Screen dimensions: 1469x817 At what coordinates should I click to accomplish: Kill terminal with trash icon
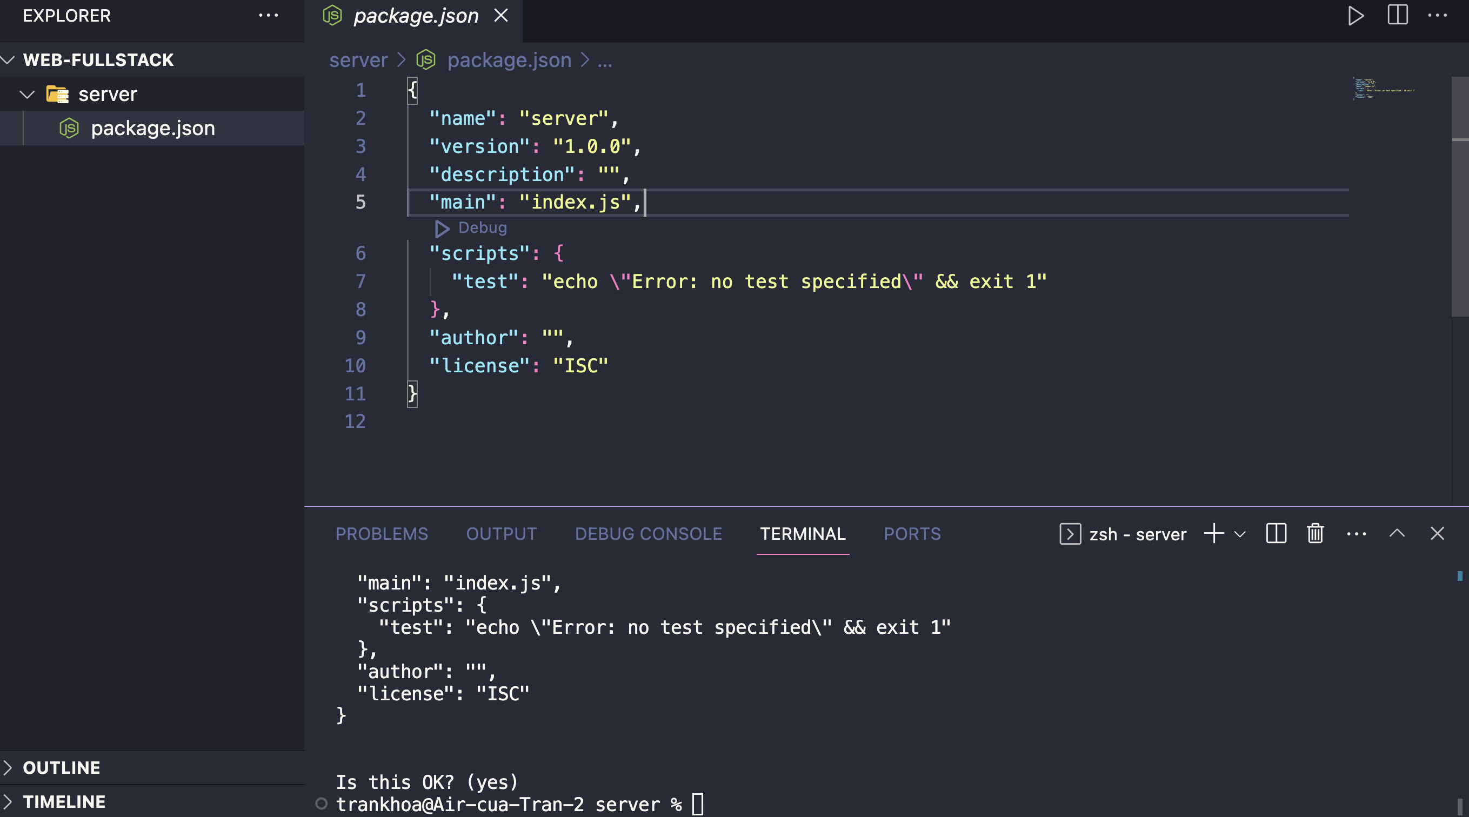pyautogui.click(x=1315, y=534)
